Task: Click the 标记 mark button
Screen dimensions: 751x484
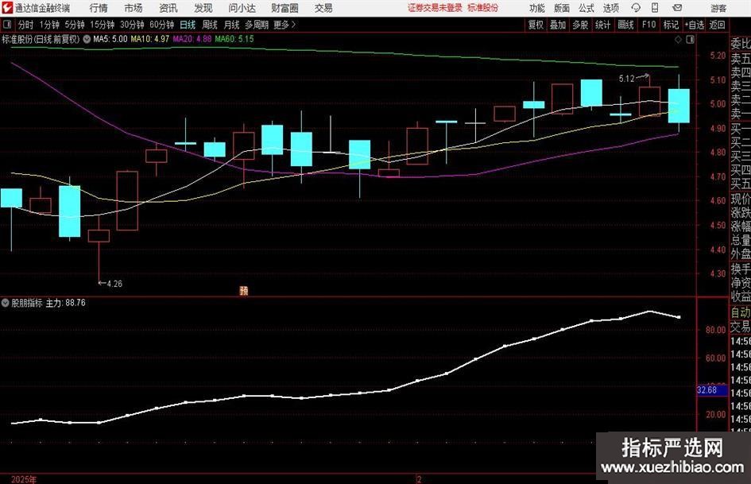Action: click(671, 25)
